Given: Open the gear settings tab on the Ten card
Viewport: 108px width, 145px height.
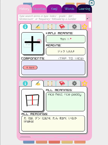Looking at the screenshot, I should tap(74, 27).
